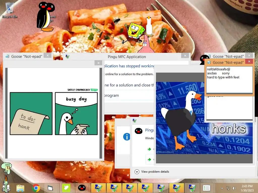
Task: Close the Pingu MFC Application window
Action: (x=185, y=56)
